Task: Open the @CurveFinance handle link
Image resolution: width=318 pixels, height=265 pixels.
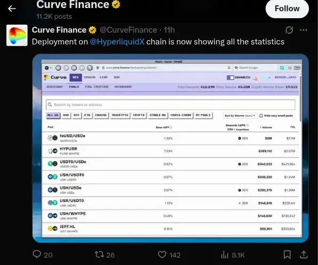Action: click(128, 30)
